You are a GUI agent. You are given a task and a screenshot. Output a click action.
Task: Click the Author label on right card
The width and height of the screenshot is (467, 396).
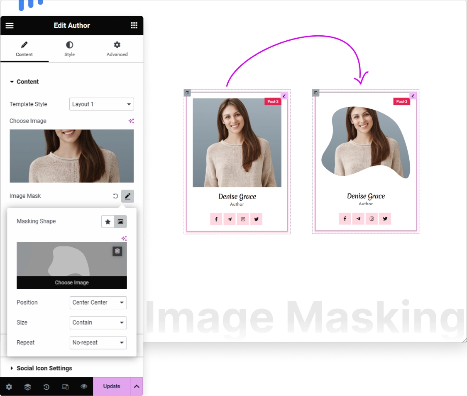pos(366,204)
